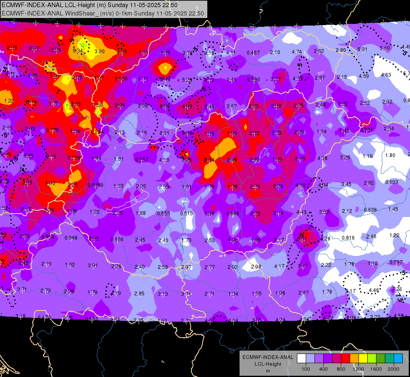This screenshot has width=410, height=377.
Task: Click the wind shear value 5.51
Action: (x=302, y=239)
